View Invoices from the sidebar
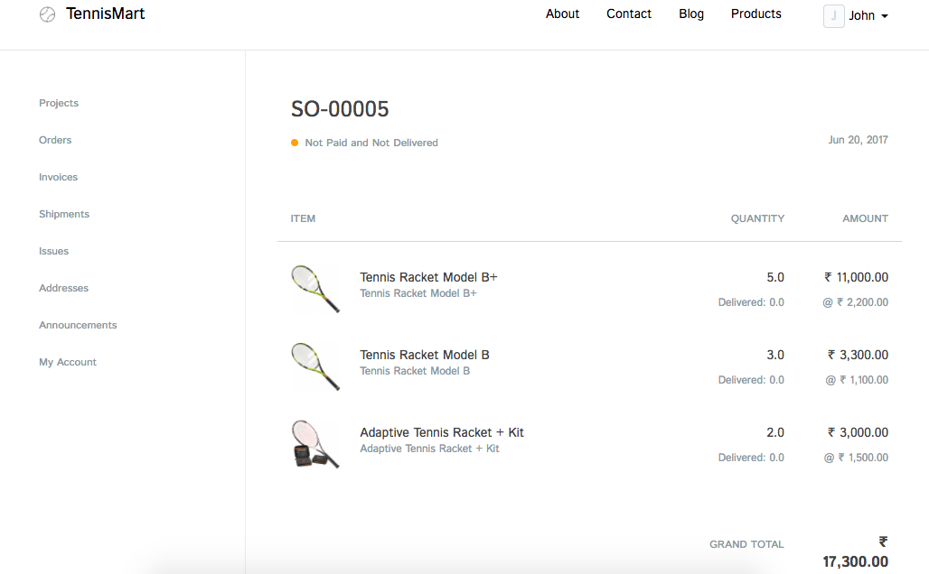The width and height of the screenshot is (929, 574). click(58, 177)
